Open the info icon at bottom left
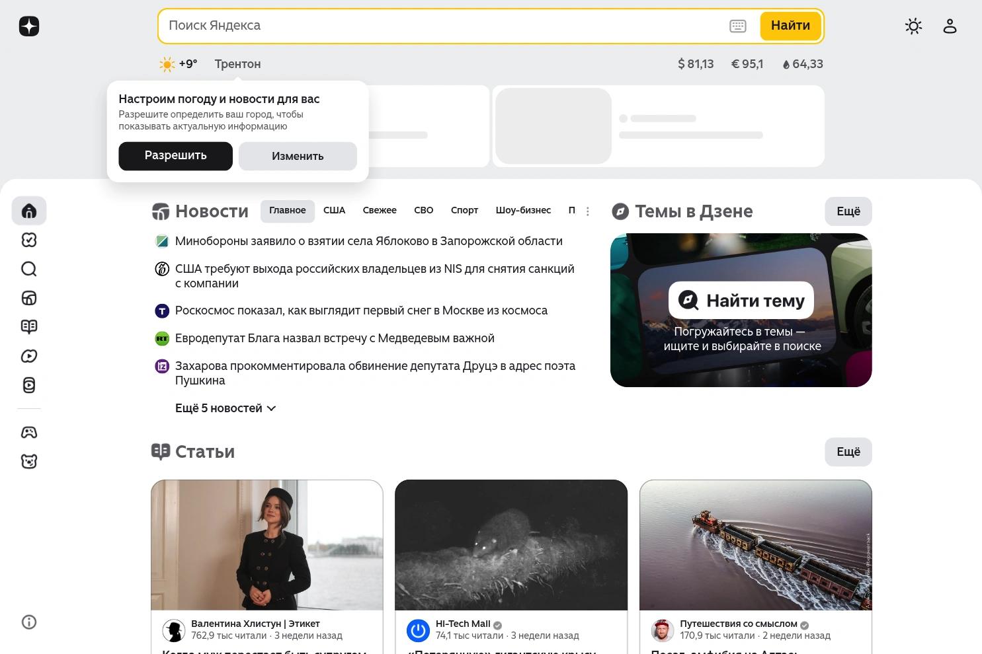The image size is (982, 654). pyautogui.click(x=28, y=622)
